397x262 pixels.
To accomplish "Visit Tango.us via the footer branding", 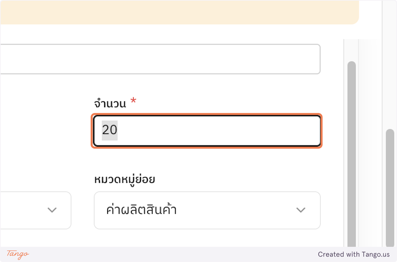I will click(x=354, y=254).
